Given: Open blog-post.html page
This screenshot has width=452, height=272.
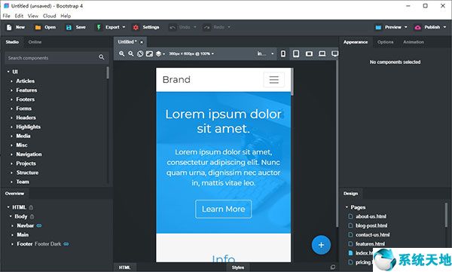Looking at the screenshot, I should click(371, 225).
